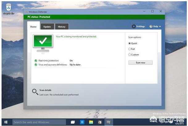
Task: Click 'No scheduled scan performed' text
Action: click(x=64, y=95)
